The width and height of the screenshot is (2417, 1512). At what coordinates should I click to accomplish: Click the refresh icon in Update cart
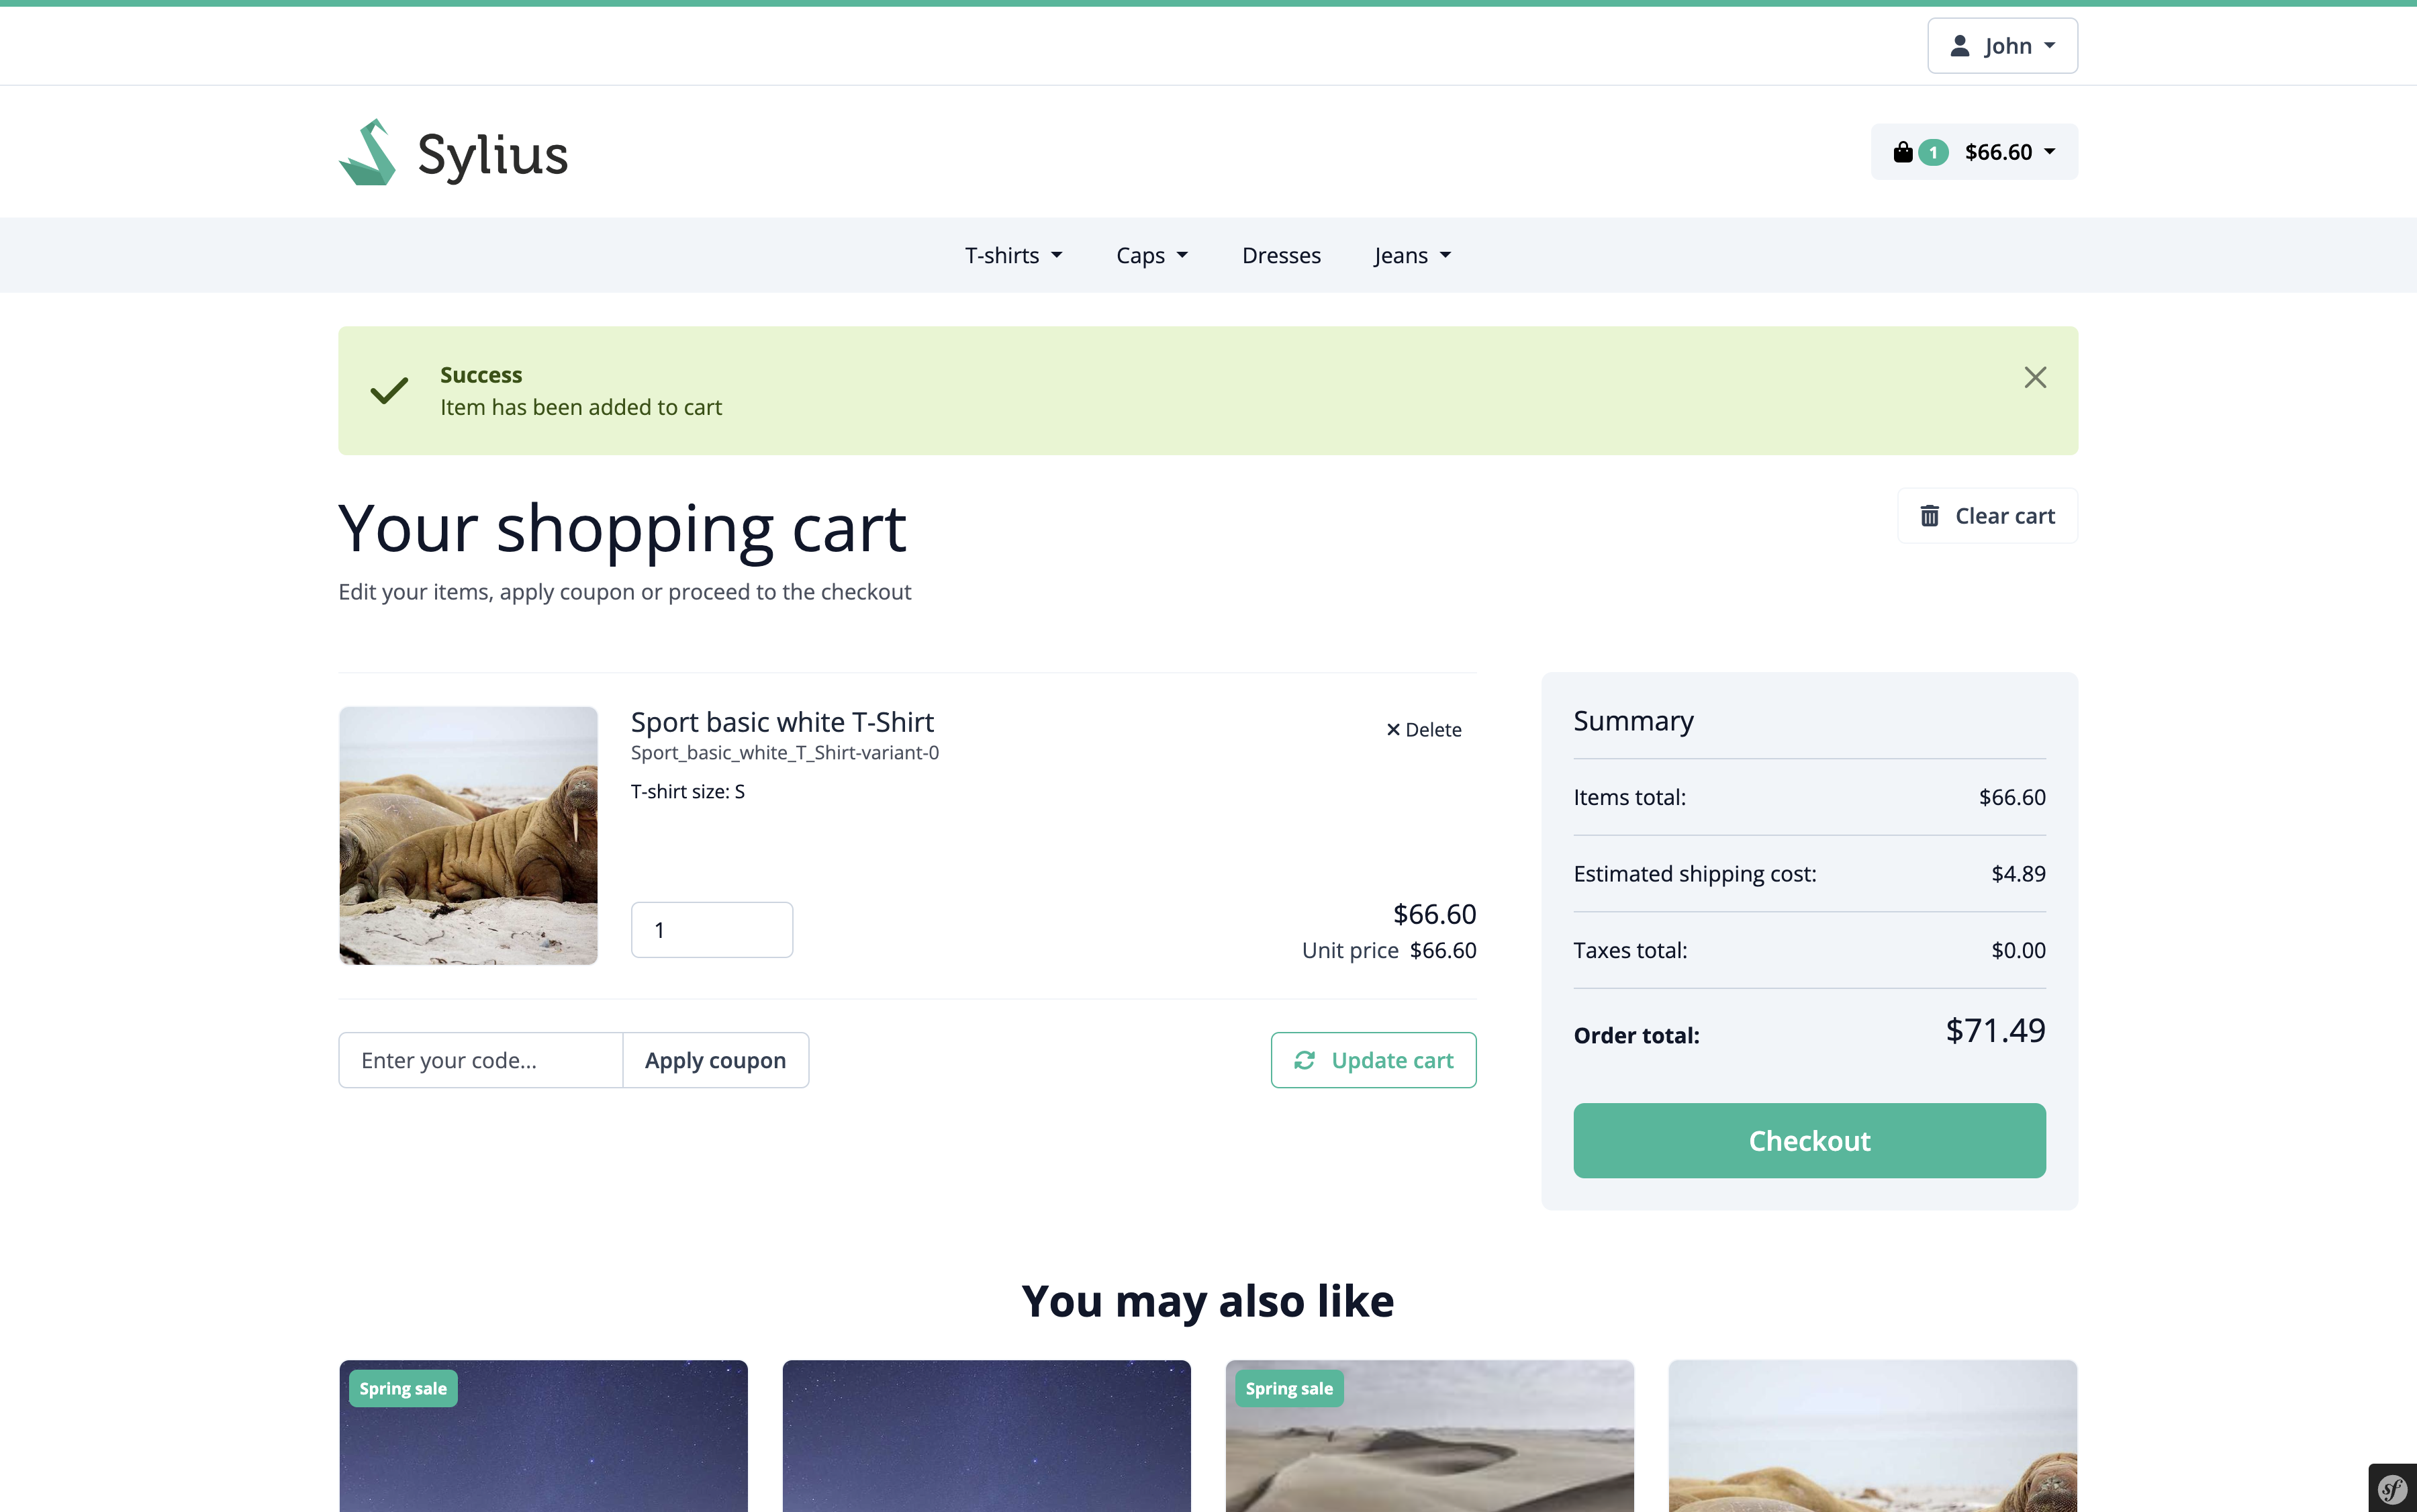(x=1304, y=1060)
